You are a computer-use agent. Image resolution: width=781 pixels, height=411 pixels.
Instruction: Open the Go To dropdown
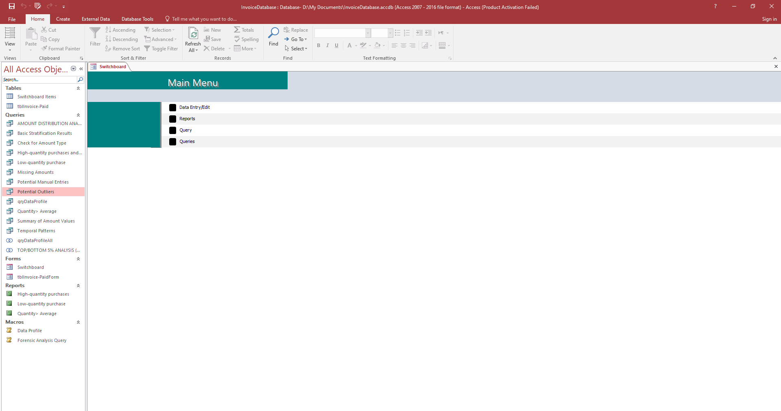(296, 39)
